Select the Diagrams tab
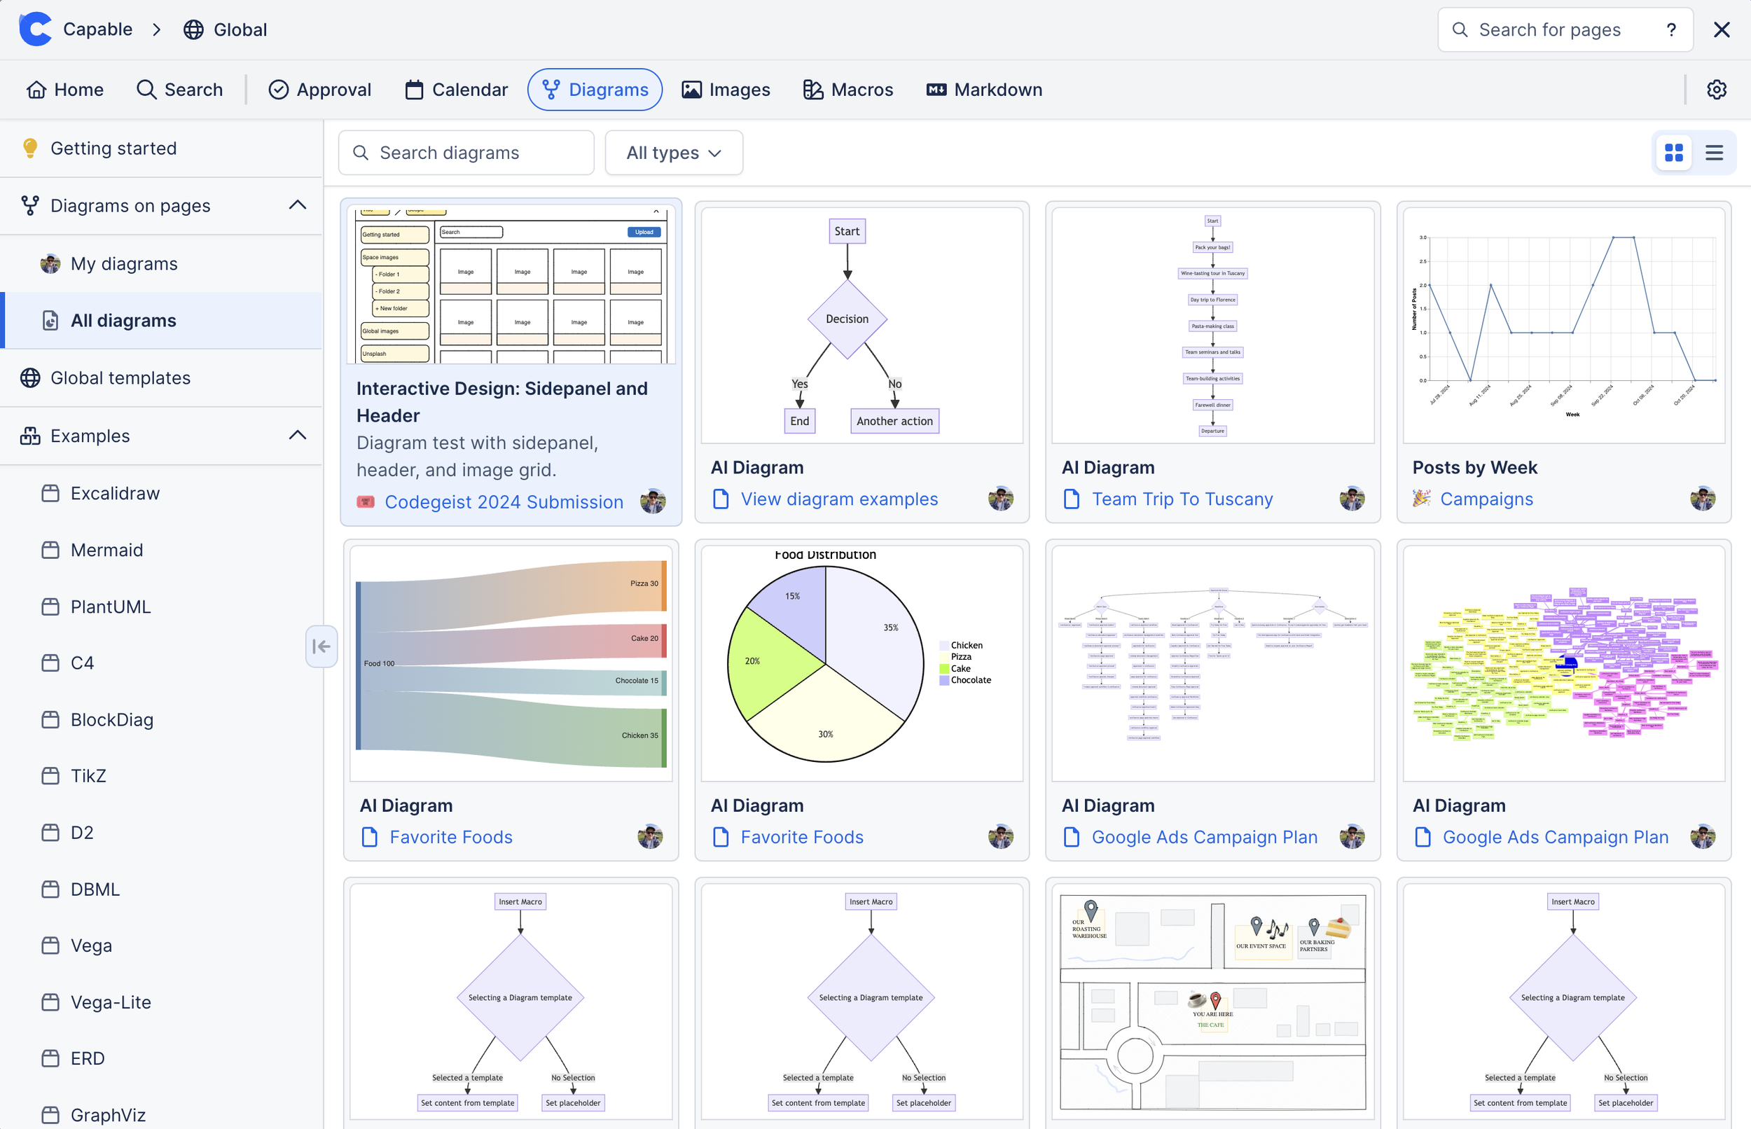The height and width of the screenshot is (1129, 1751). [595, 90]
